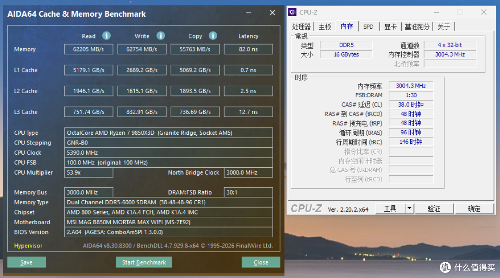Click the green Close button in AIDA64
This screenshot has width=500, height=278.
click(x=261, y=262)
